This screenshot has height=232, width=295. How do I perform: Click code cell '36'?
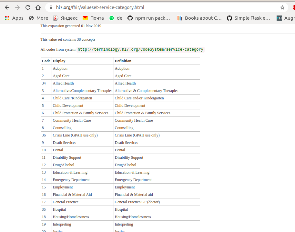[x=46, y=135]
